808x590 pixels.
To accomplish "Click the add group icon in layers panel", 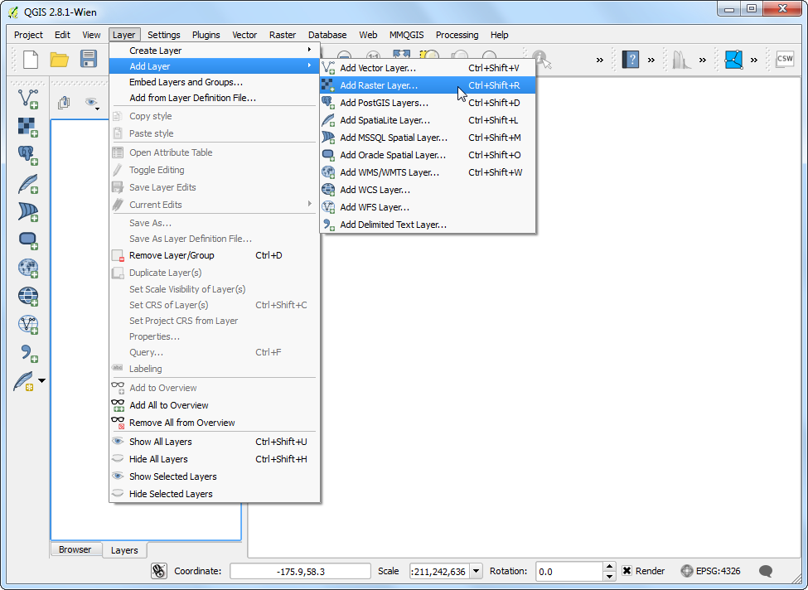I will pyautogui.click(x=64, y=103).
